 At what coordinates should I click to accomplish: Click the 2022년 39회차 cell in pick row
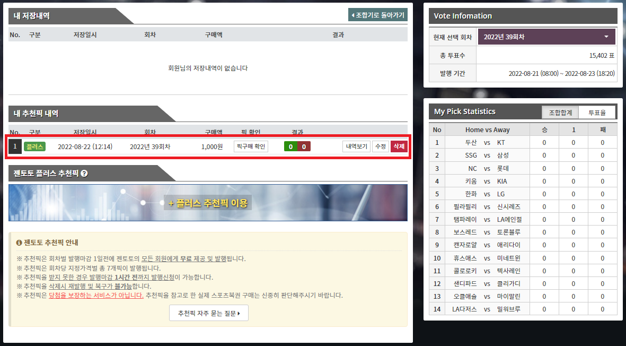click(x=150, y=146)
